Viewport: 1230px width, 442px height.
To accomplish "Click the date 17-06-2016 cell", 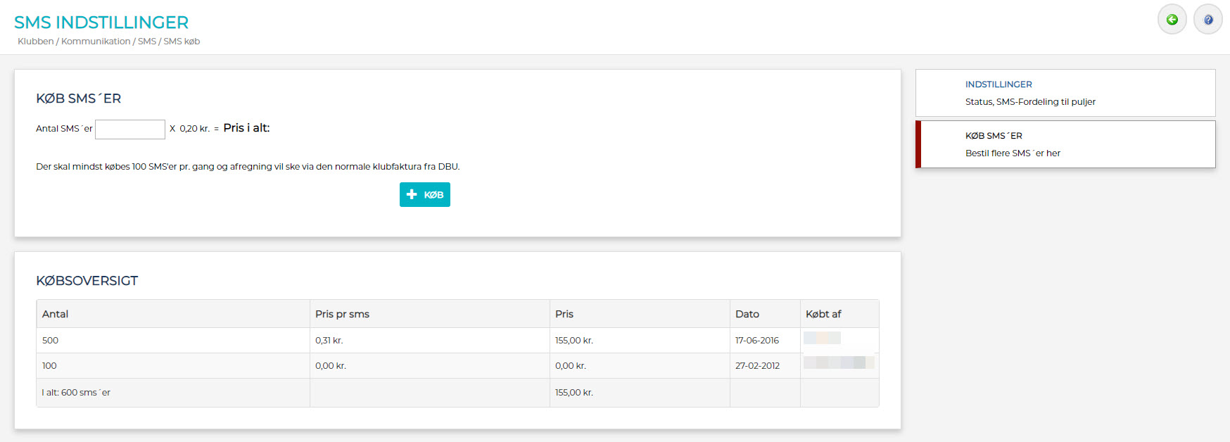I will click(756, 341).
